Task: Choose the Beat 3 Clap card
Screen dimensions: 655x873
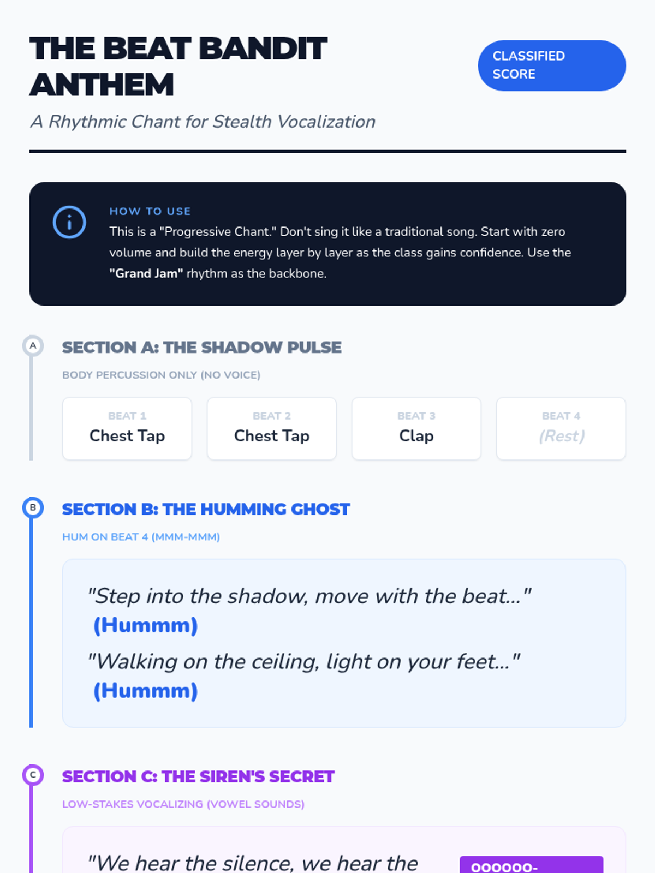Action: point(416,429)
